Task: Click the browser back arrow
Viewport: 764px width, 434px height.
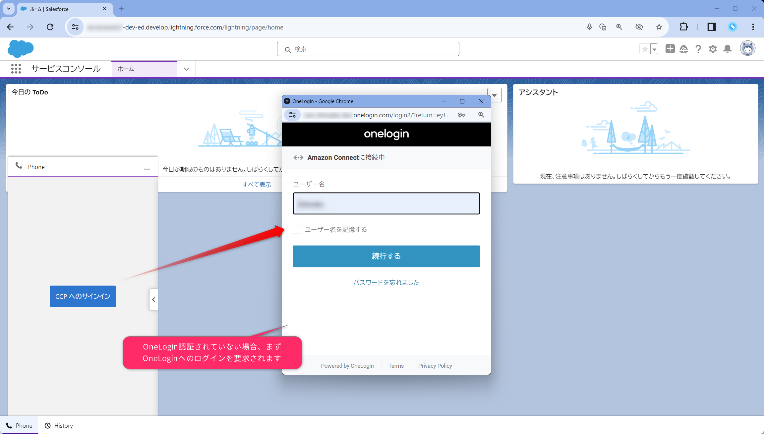Action: pos(11,27)
